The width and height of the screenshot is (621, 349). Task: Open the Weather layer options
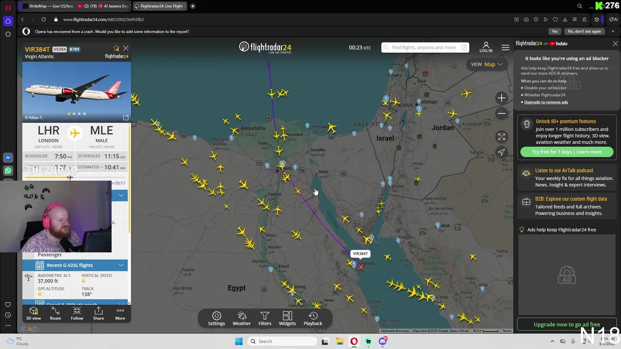tap(242, 318)
